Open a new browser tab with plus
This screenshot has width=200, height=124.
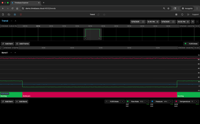44,3
